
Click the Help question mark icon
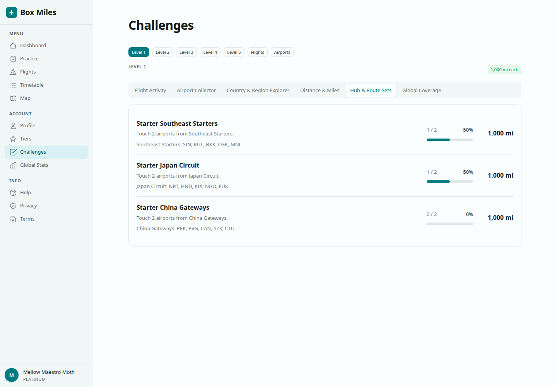click(x=13, y=193)
